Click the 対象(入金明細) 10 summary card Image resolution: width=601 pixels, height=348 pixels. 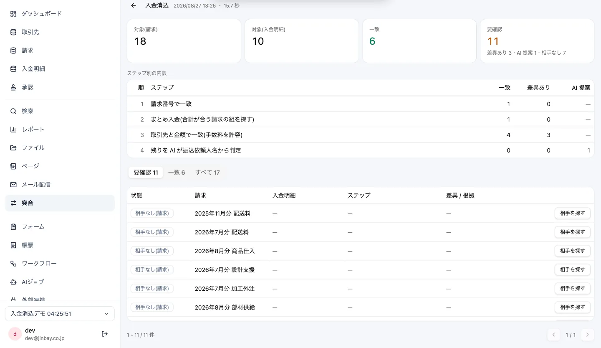click(x=302, y=41)
